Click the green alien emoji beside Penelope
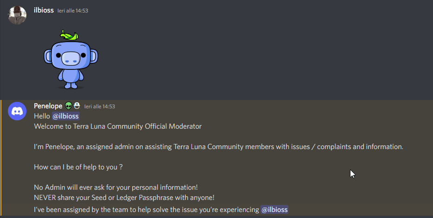 click(x=69, y=106)
